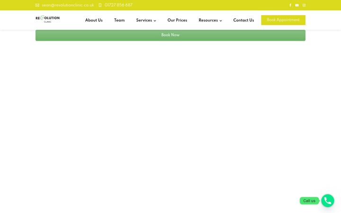The image size is (341, 213).
Task: Open the About Us page
Action: pos(94,20)
